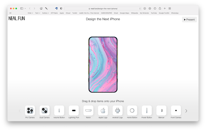Open the Google Fordító bookmark
Screen dimensions: 206x131
click(164, 13)
